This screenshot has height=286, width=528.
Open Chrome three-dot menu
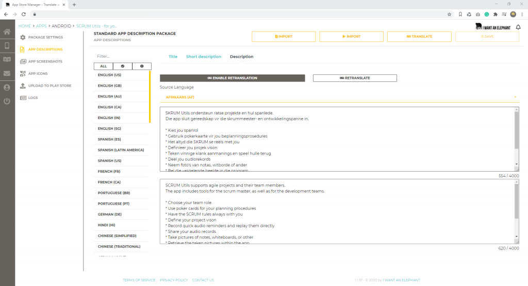pyautogui.click(x=522, y=14)
